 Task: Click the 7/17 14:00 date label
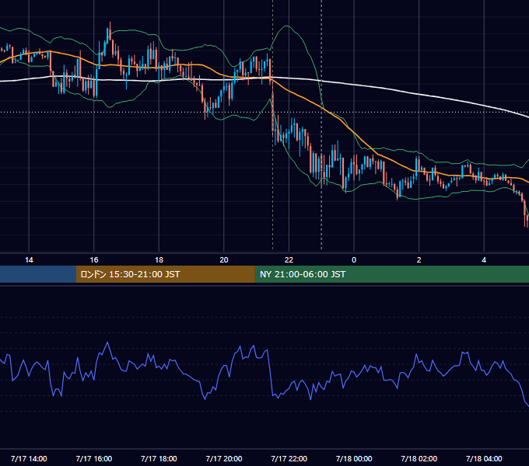click(x=29, y=458)
